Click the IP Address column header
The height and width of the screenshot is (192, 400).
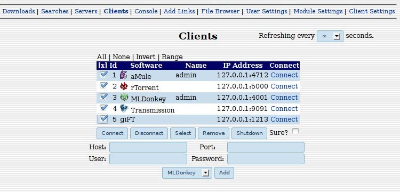coord(243,66)
